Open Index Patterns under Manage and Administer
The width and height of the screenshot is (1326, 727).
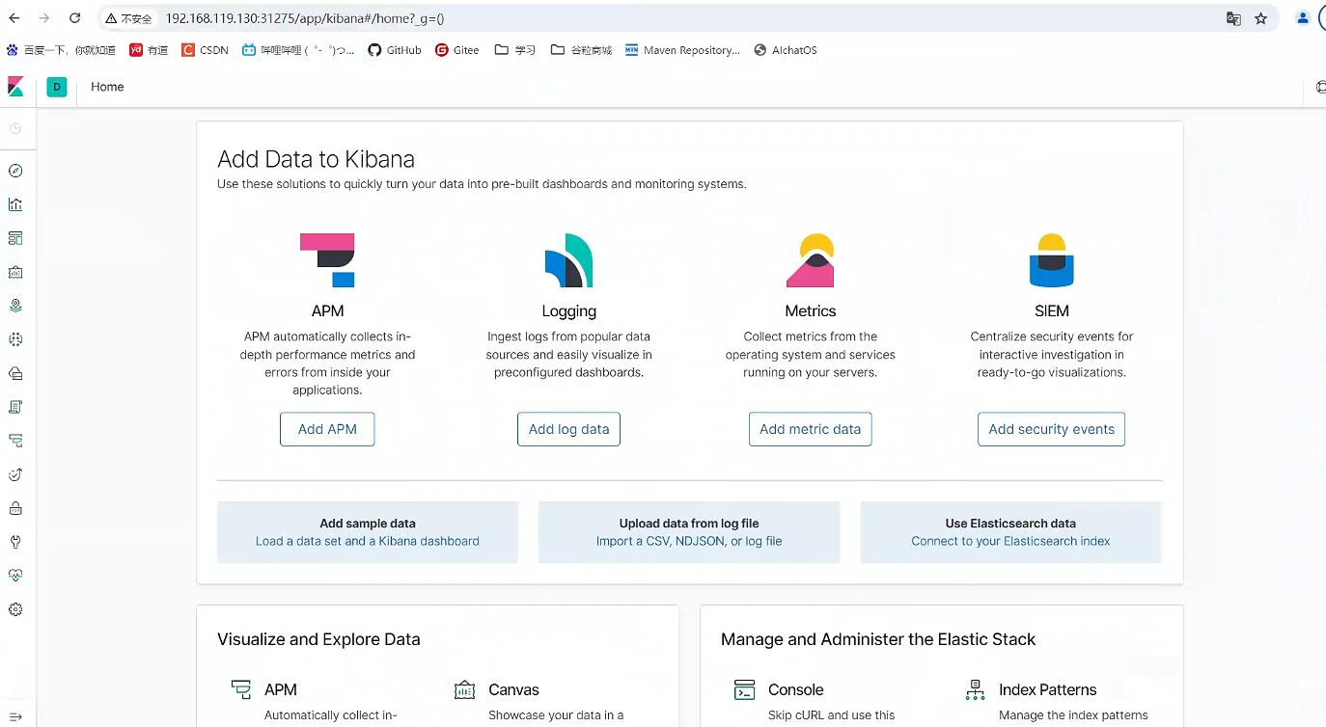click(x=1047, y=689)
